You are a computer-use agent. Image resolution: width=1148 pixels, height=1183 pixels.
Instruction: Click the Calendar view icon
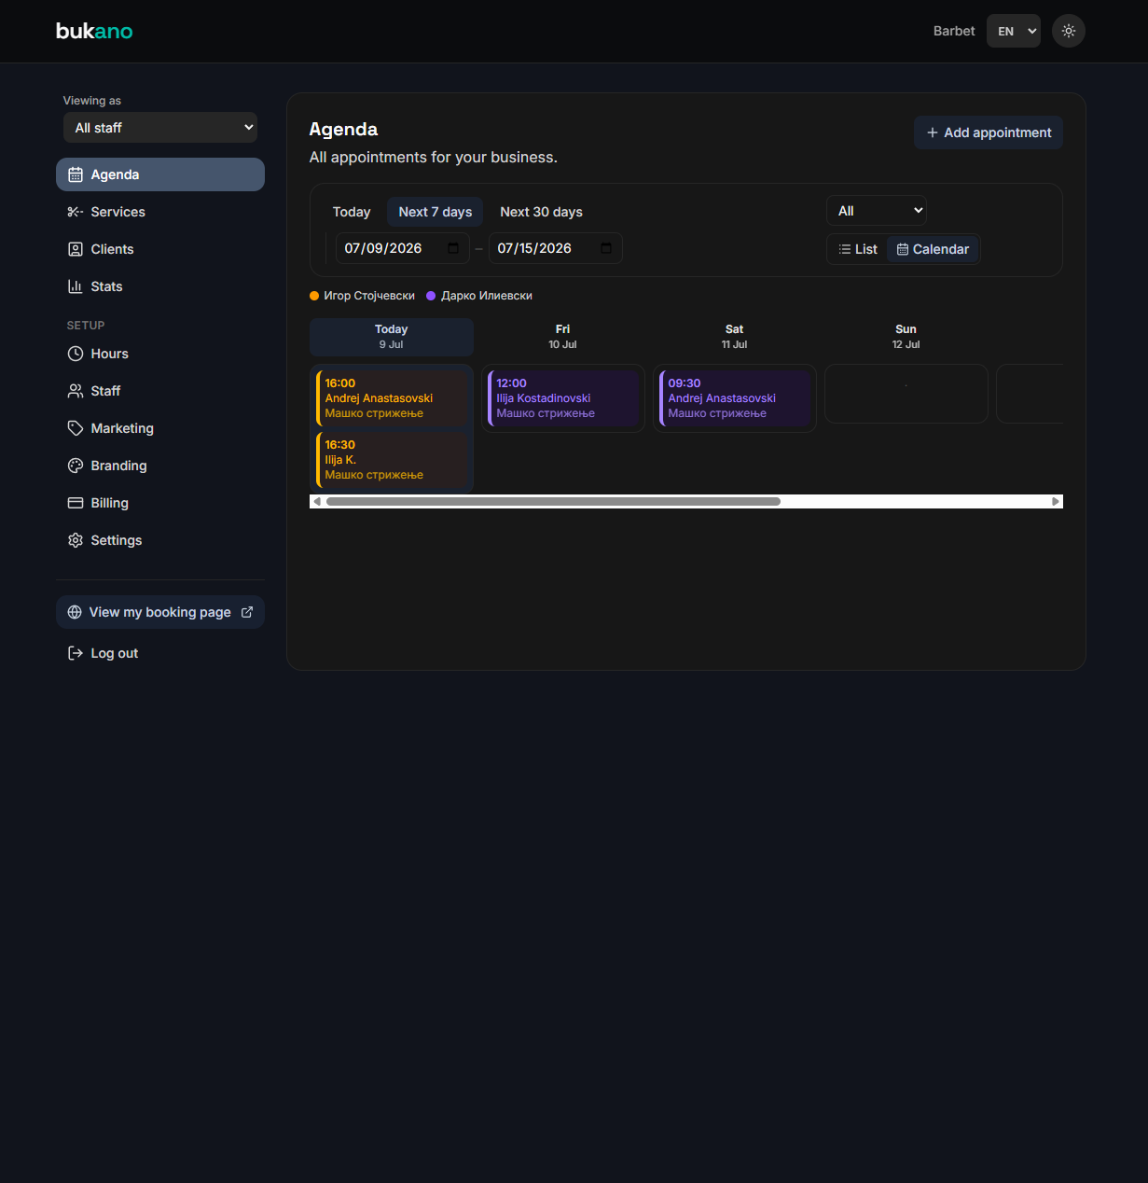tap(903, 249)
